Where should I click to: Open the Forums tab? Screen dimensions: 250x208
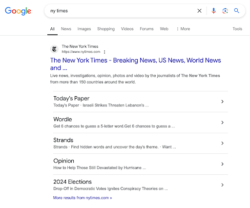point(146,29)
